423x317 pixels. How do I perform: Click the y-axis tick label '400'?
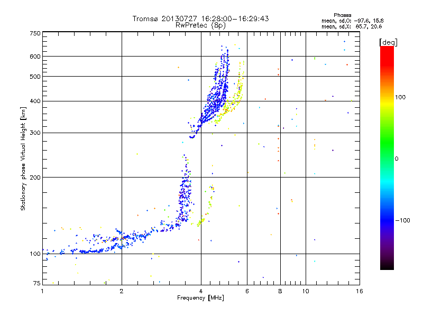click(35, 101)
